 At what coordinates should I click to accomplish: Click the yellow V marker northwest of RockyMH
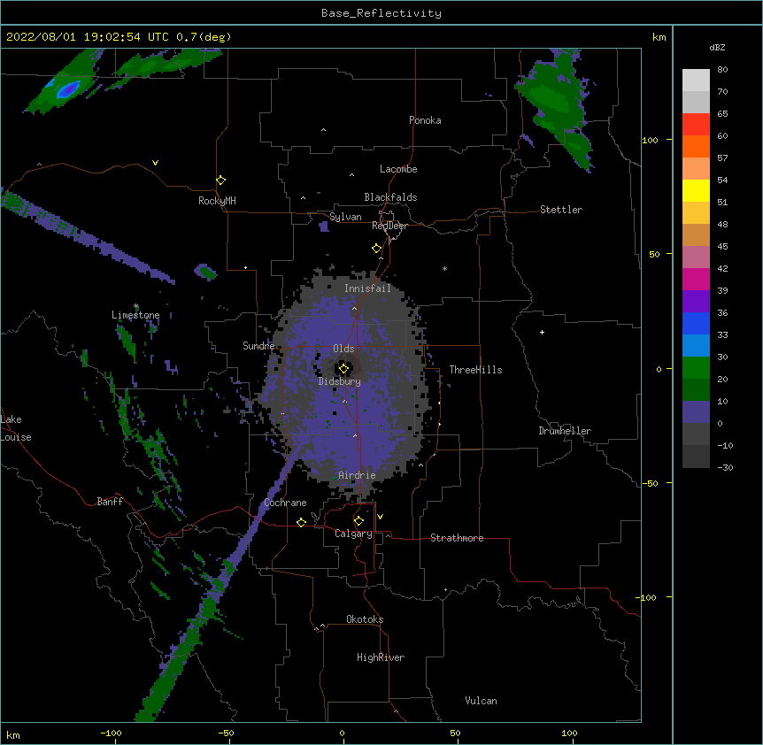[x=155, y=163]
